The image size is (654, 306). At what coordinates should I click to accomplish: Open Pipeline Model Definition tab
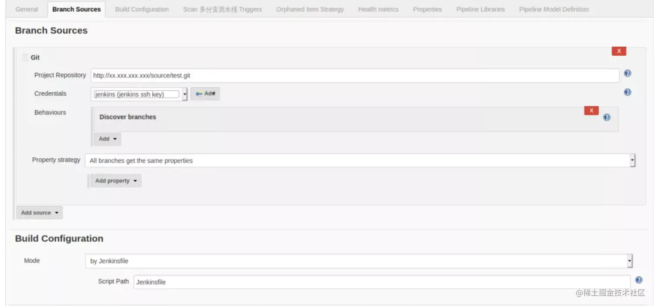[554, 9]
